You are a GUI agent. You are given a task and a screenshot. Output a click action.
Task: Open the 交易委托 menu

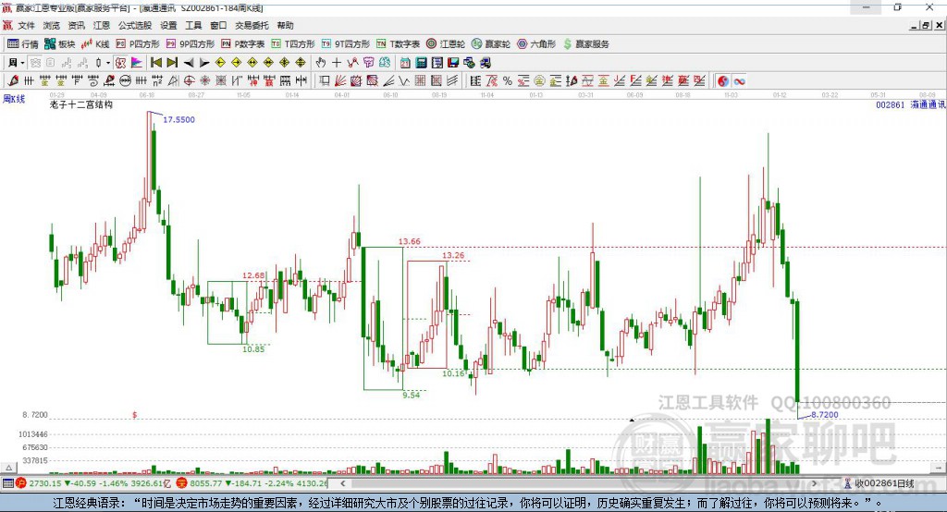pos(252,25)
